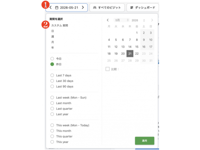Click the green 適用 button
The height and width of the screenshot is (150, 200).
coord(145,141)
